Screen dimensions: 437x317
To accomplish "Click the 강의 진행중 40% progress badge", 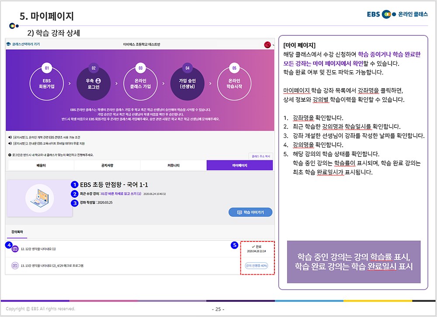I will coord(257,265).
